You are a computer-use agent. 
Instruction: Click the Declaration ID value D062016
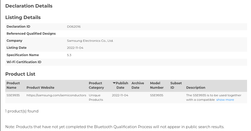pyautogui.click(x=74, y=27)
